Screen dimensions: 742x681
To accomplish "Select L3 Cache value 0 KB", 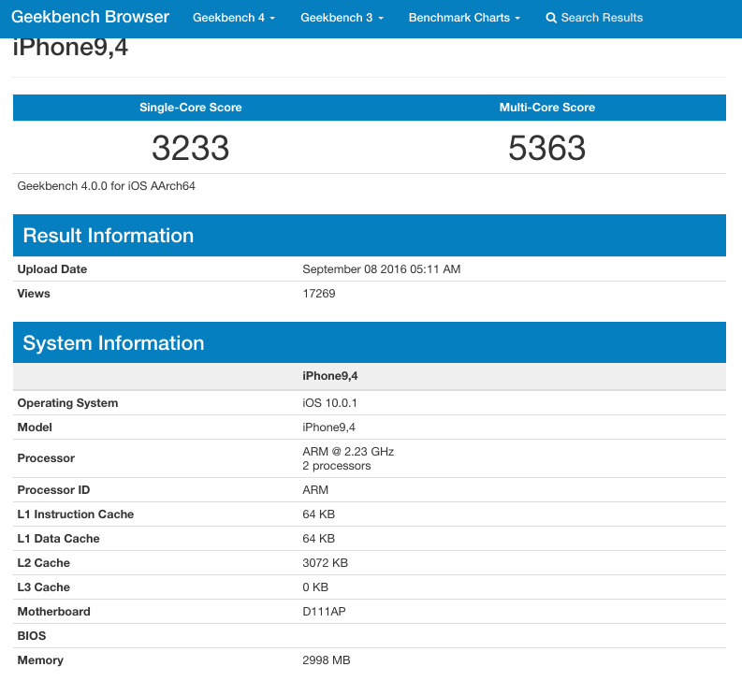I will (x=315, y=587).
